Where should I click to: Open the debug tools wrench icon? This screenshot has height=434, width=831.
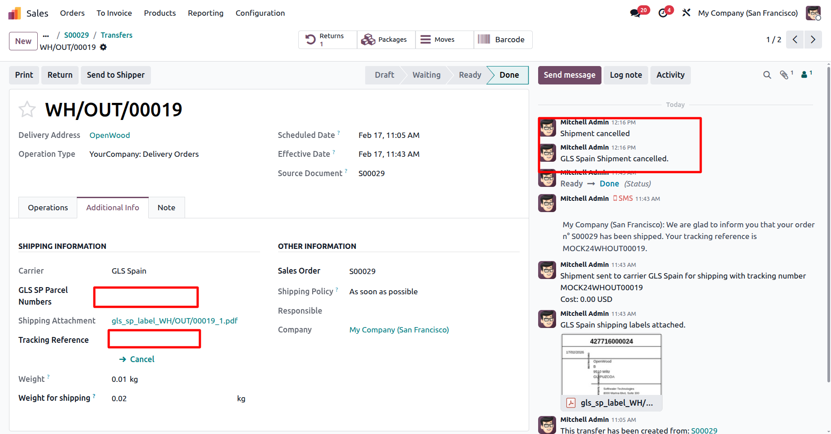(x=686, y=13)
